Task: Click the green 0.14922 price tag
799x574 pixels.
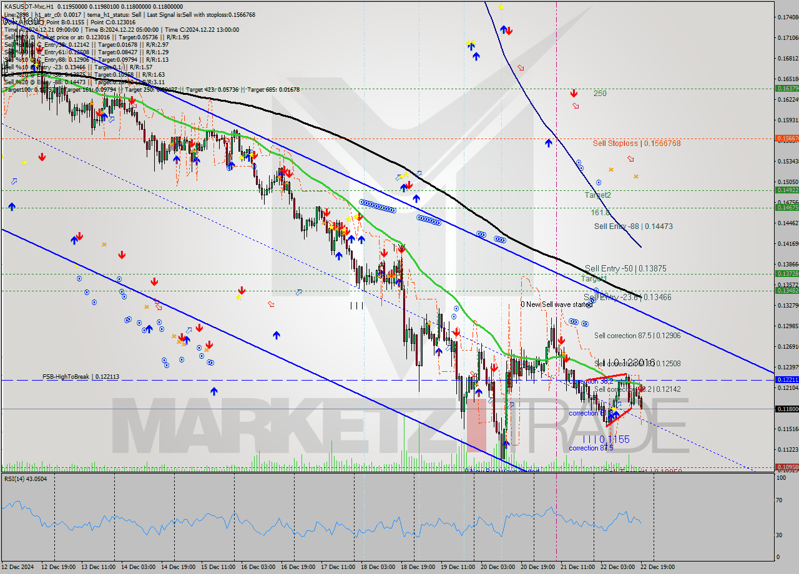Action: [787, 190]
